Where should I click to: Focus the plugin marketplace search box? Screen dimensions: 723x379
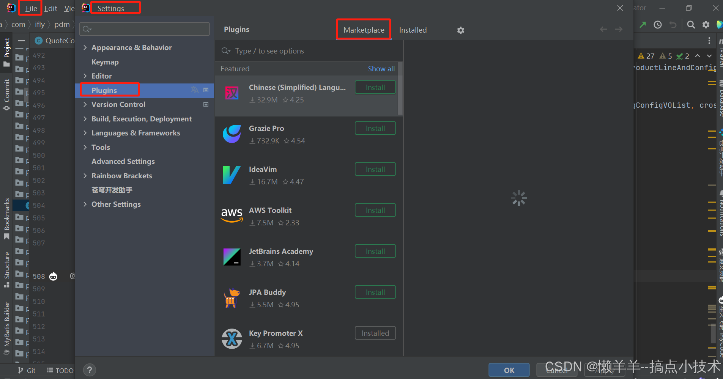click(309, 51)
